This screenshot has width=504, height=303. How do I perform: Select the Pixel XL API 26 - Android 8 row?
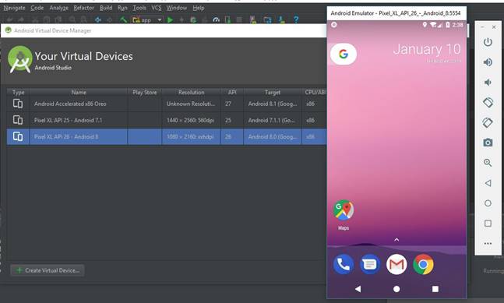point(167,136)
